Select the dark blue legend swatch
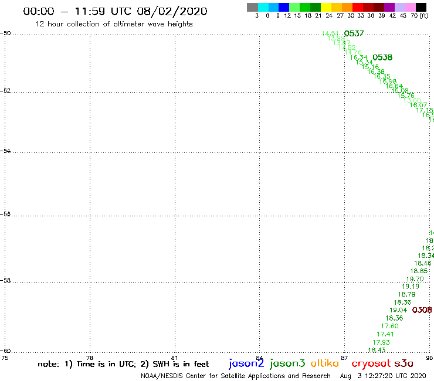Screen dimensions: 434x381 [x=284, y=7]
